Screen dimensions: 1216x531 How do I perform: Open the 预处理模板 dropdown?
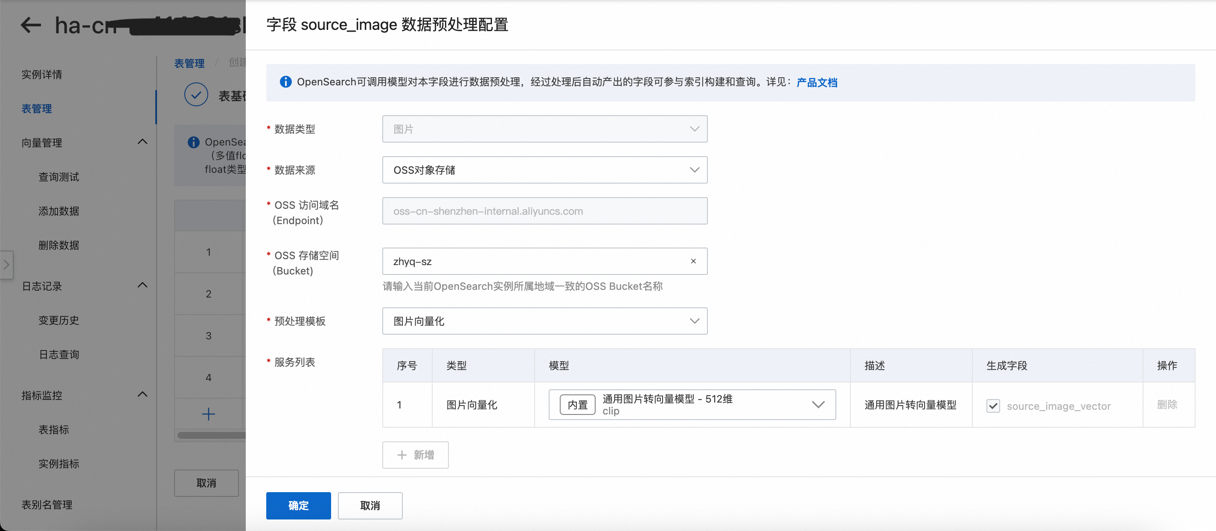544,321
